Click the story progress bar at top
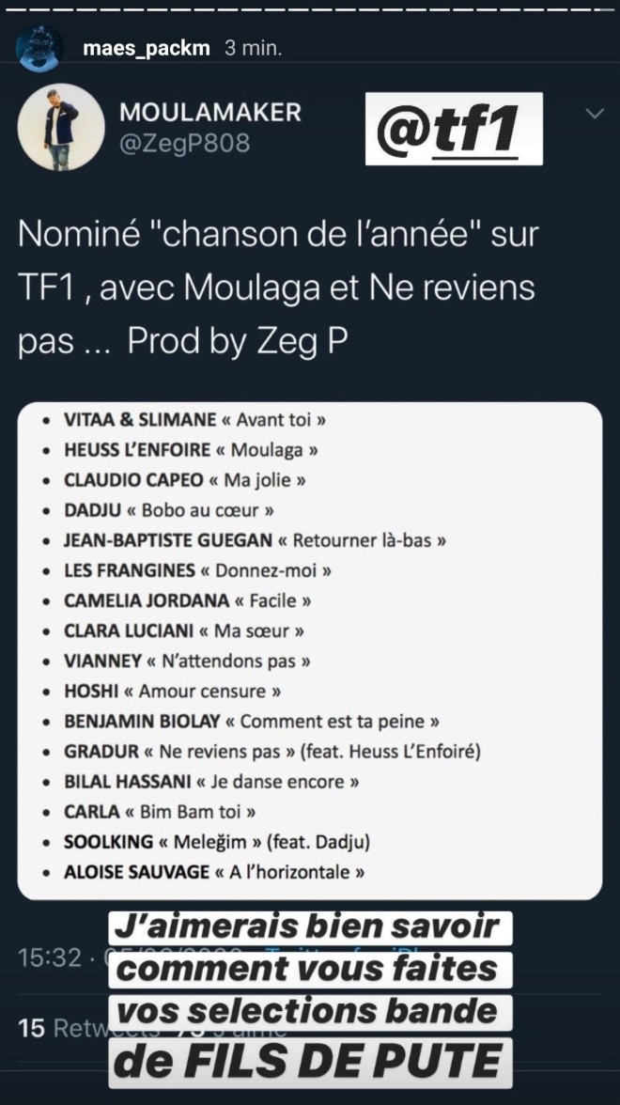Screen dimensions: 620x1105 click(x=310, y=9)
